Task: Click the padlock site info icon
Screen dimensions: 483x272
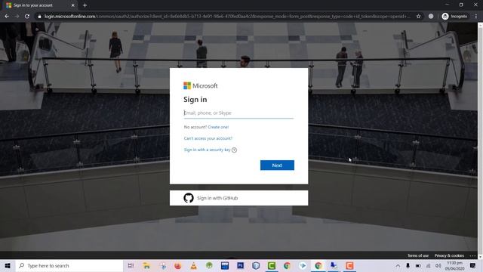Action: pyautogui.click(x=39, y=17)
